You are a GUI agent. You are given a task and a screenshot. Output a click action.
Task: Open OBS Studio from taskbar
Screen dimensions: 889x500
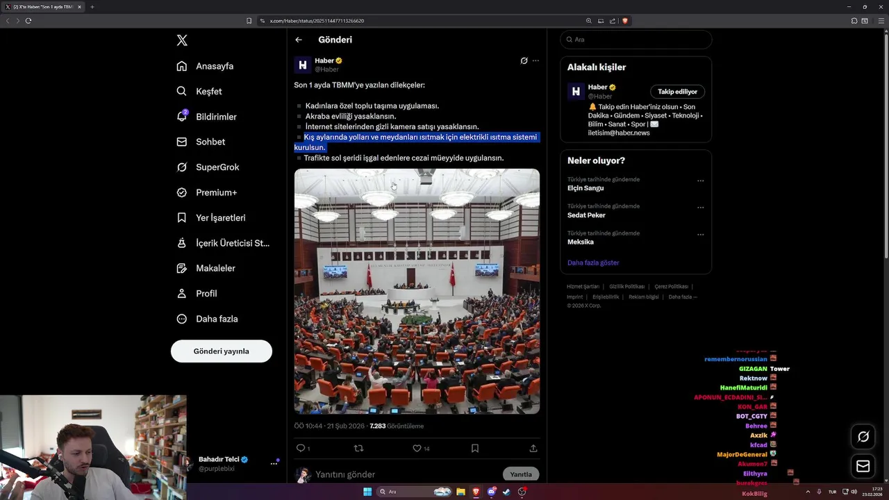[x=522, y=492]
